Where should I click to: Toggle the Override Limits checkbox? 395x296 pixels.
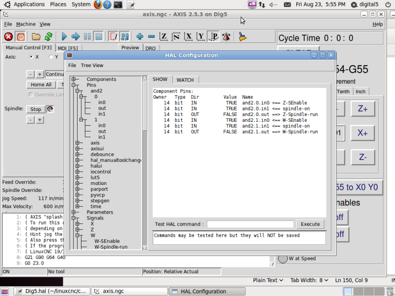point(31,94)
